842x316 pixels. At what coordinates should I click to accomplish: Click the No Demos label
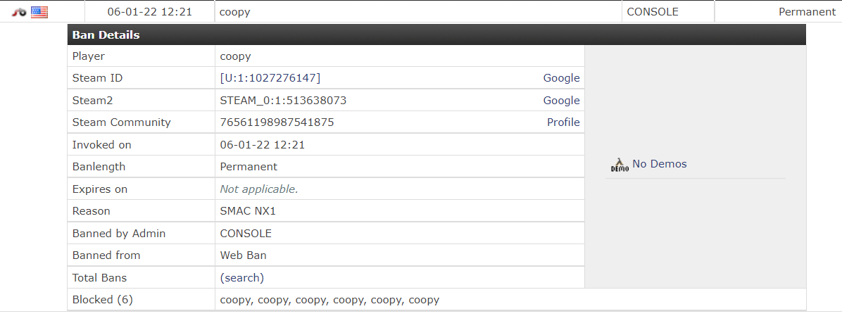tap(659, 164)
